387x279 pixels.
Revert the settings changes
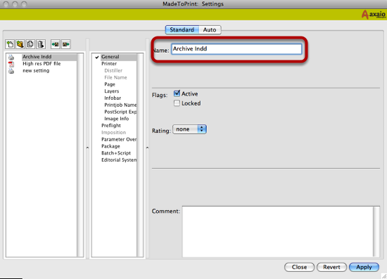coord(331,267)
